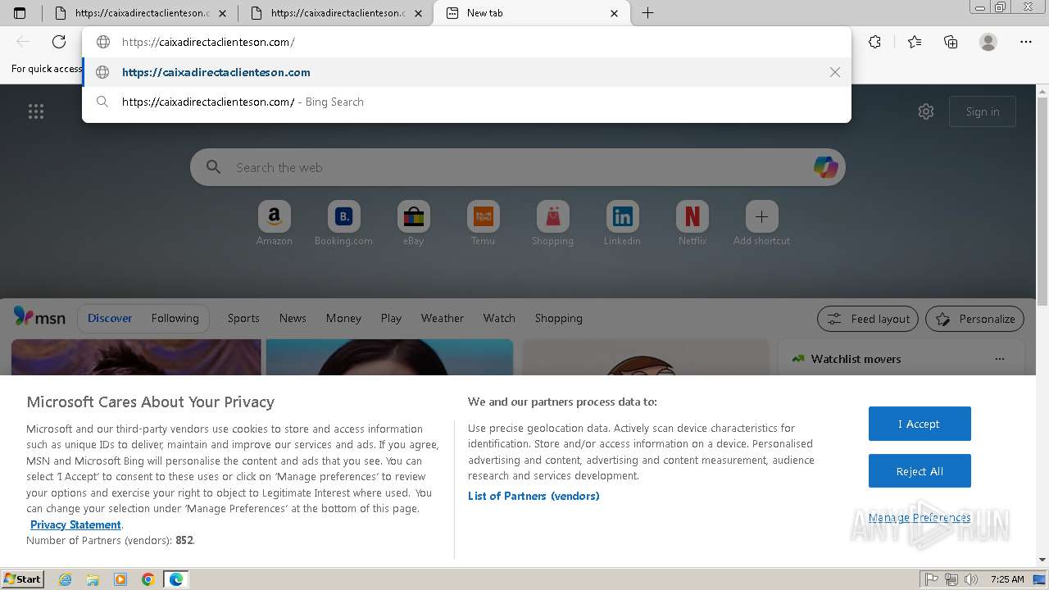Open the Extensions puzzle icon
Viewport: 1049px width, 590px height.
pos(875,42)
